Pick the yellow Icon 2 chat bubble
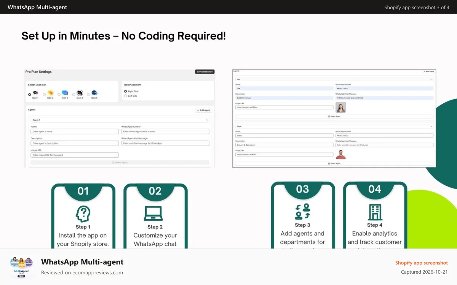This screenshot has width=457, height=285. coord(50,93)
